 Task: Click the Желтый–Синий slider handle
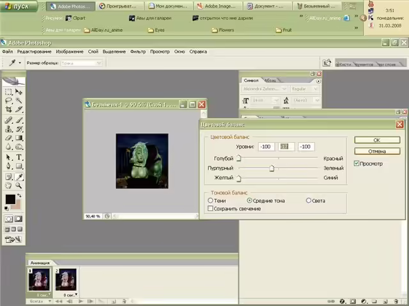(x=238, y=178)
